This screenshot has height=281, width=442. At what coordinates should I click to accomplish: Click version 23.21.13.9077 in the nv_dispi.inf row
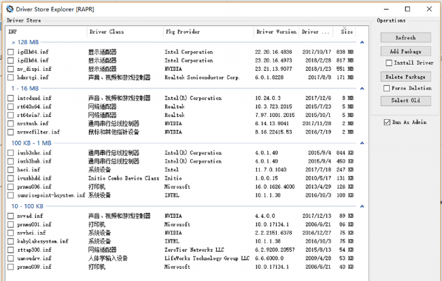point(273,69)
